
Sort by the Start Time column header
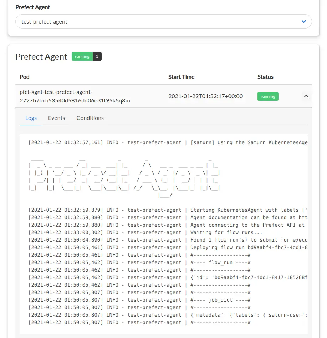click(x=181, y=77)
